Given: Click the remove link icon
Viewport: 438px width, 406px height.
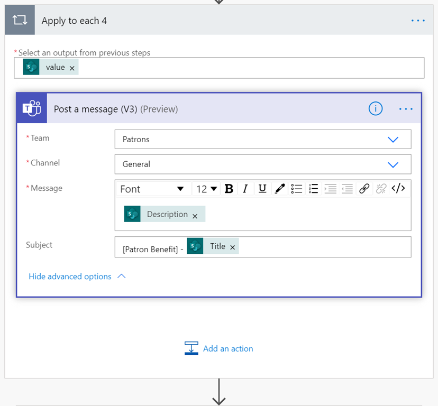Looking at the screenshot, I should tap(381, 189).
